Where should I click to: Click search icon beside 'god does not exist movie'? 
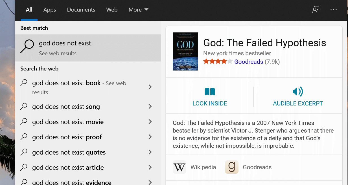(24, 122)
